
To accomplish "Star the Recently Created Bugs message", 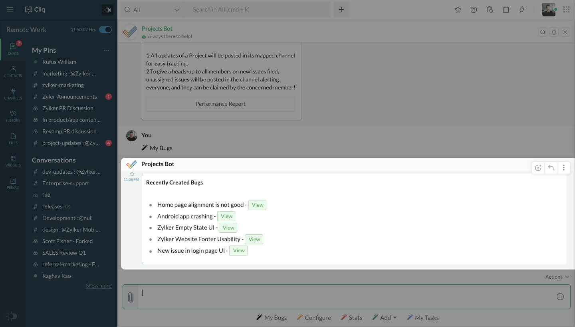I will (x=132, y=174).
